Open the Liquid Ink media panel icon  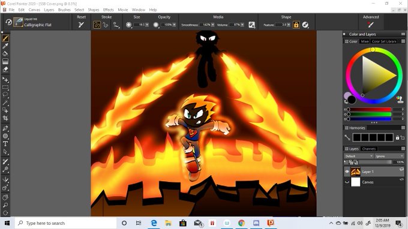251,25
